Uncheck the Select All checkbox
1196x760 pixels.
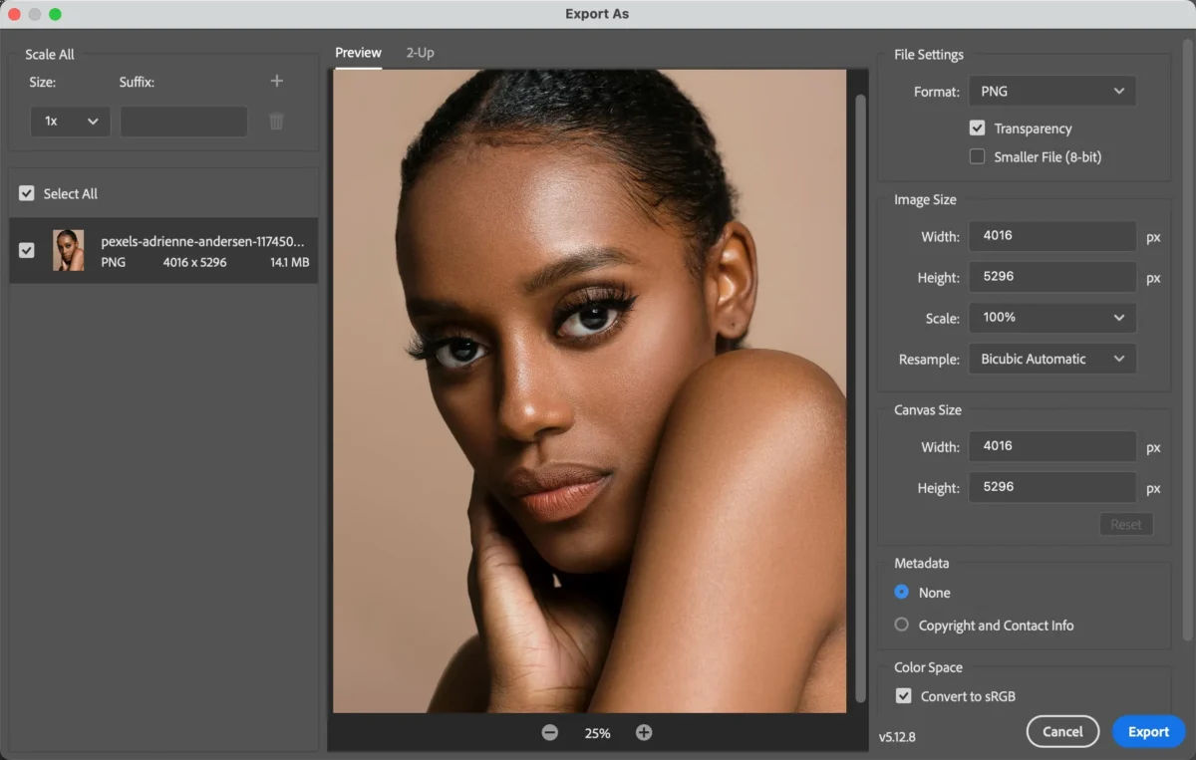[x=26, y=192]
